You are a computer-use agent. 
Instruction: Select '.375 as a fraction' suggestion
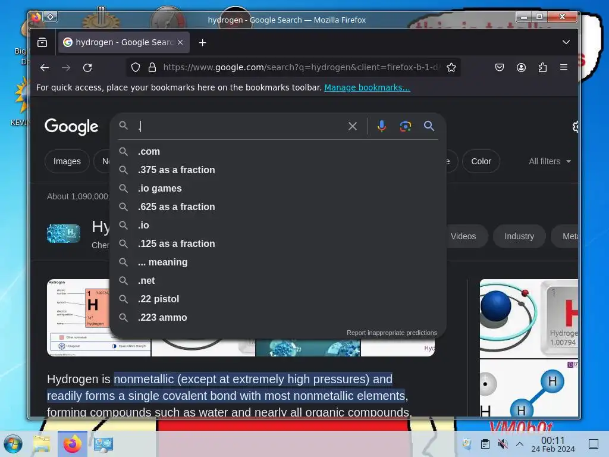coord(278,170)
